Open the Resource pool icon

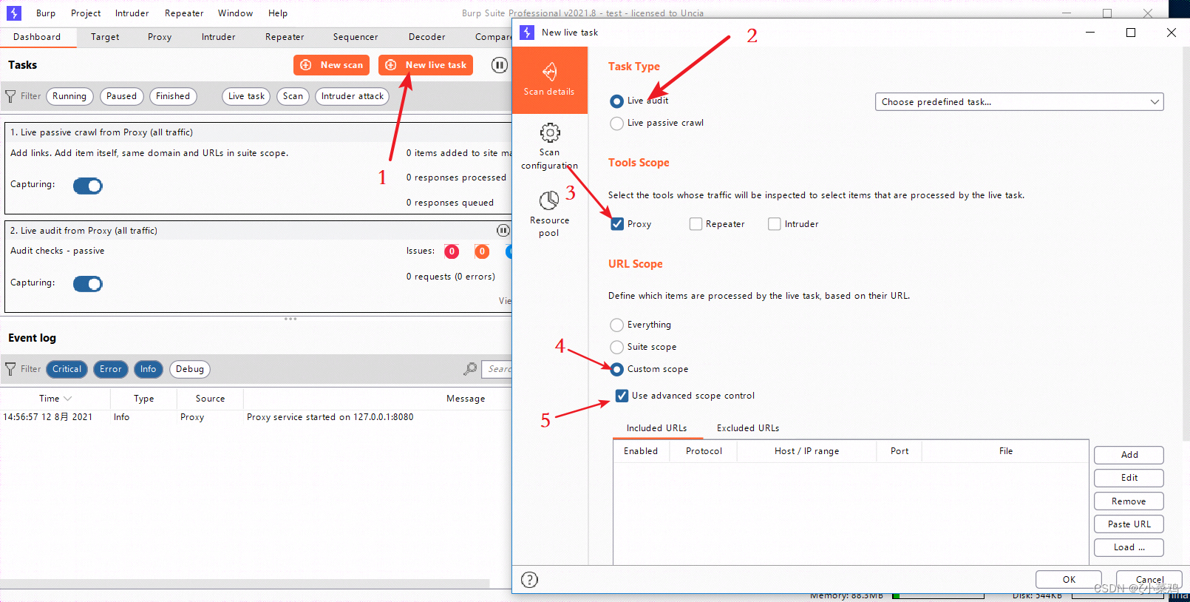tap(549, 200)
